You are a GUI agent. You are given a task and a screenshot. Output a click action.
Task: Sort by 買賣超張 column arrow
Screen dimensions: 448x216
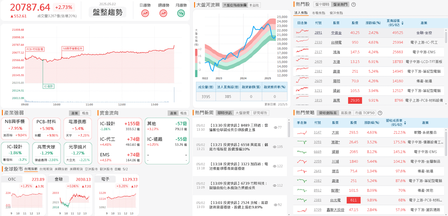pos(402,23)
